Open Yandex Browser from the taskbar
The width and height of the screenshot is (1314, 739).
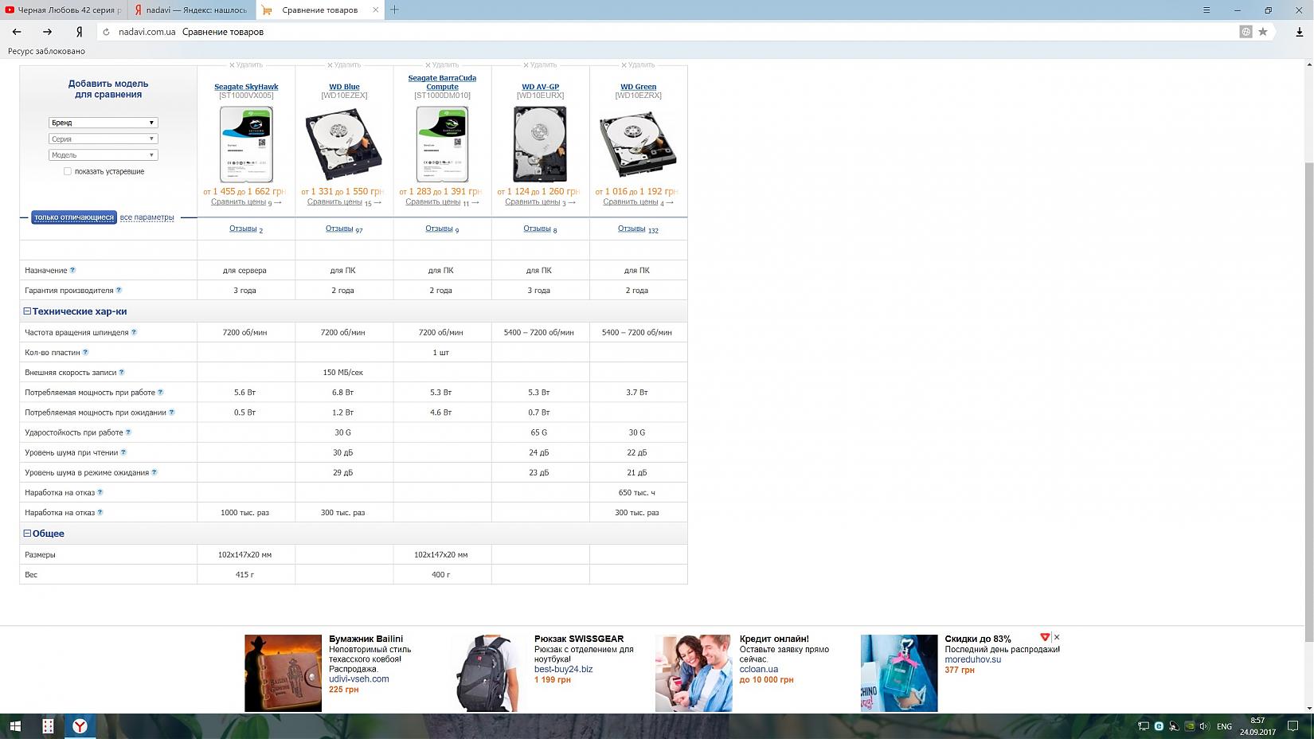[80, 726]
